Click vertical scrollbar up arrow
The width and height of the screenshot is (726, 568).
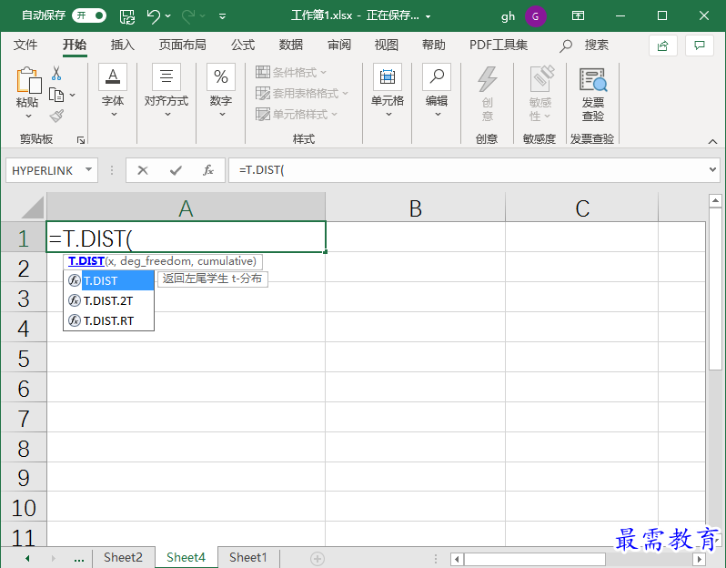(x=715, y=200)
